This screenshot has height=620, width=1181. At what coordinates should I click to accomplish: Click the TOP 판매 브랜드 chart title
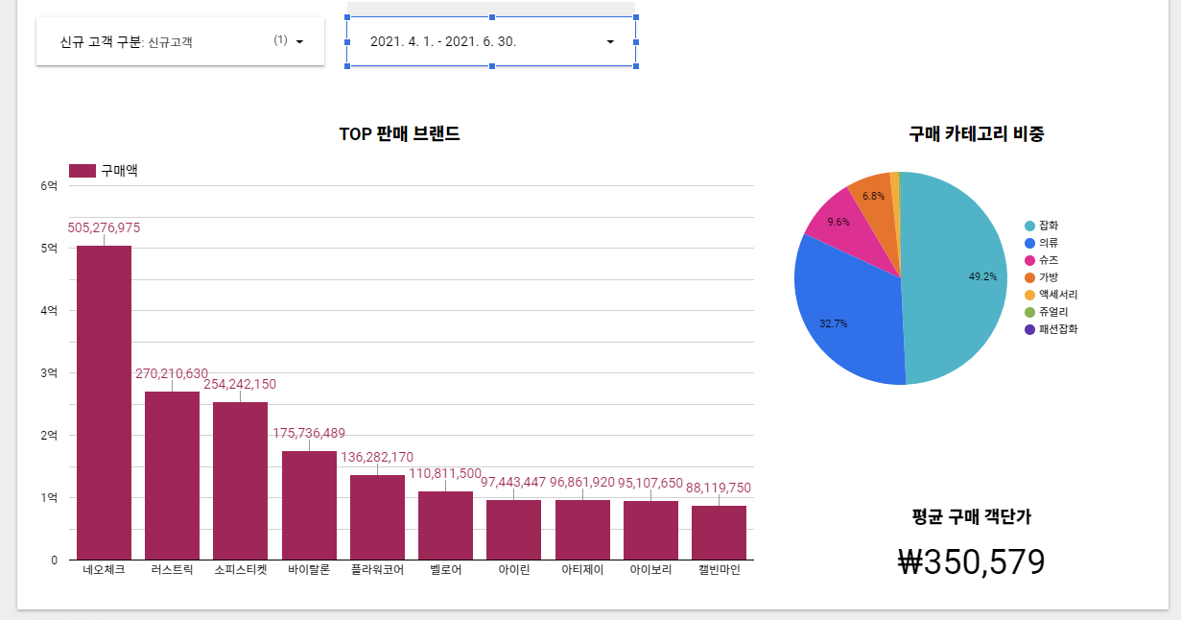399,134
